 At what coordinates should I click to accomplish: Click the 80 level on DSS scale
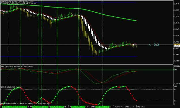[175, 89]
